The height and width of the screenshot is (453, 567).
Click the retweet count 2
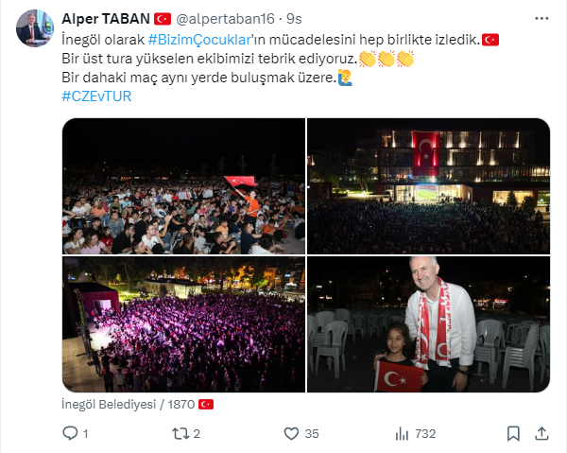[197, 433]
